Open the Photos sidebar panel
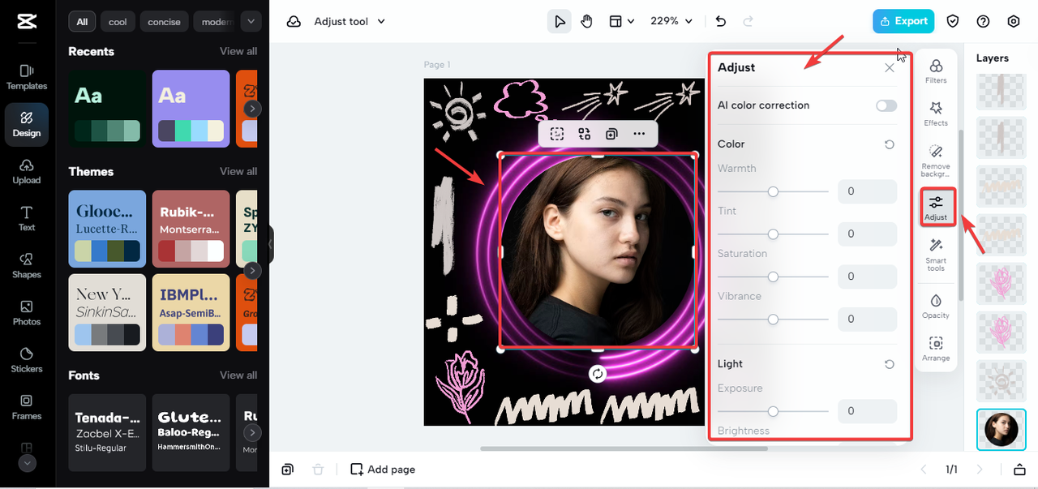Viewport: 1038px width, 489px height. pos(27,312)
